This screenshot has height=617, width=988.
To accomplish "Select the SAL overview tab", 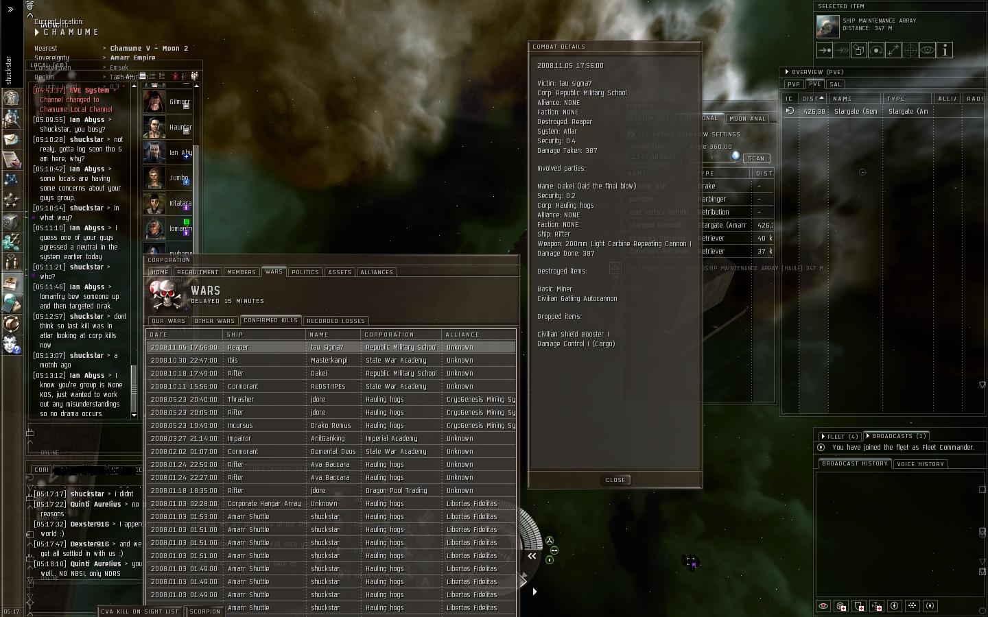I will 835,84.
